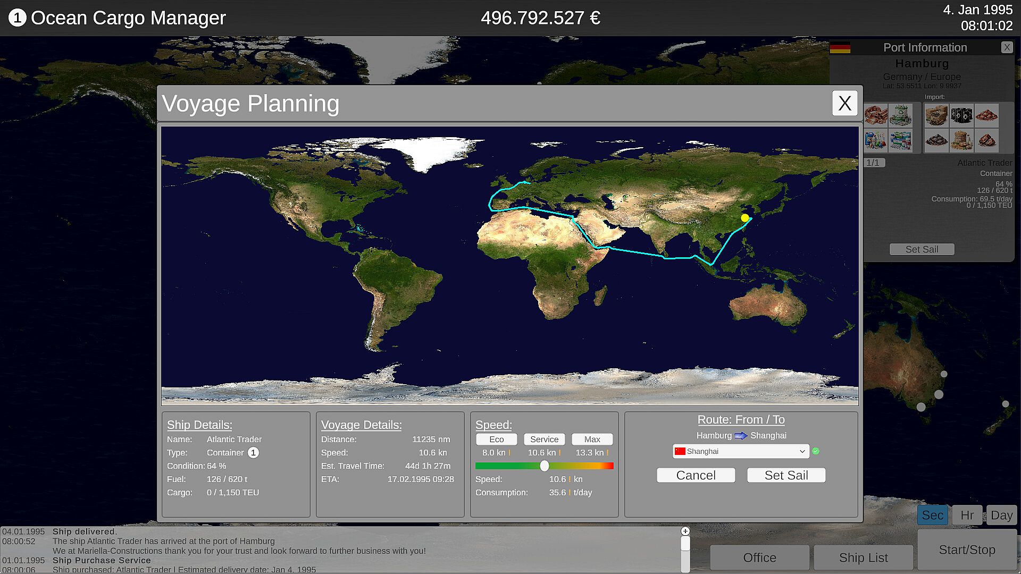Open the Office menu

pos(759,558)
